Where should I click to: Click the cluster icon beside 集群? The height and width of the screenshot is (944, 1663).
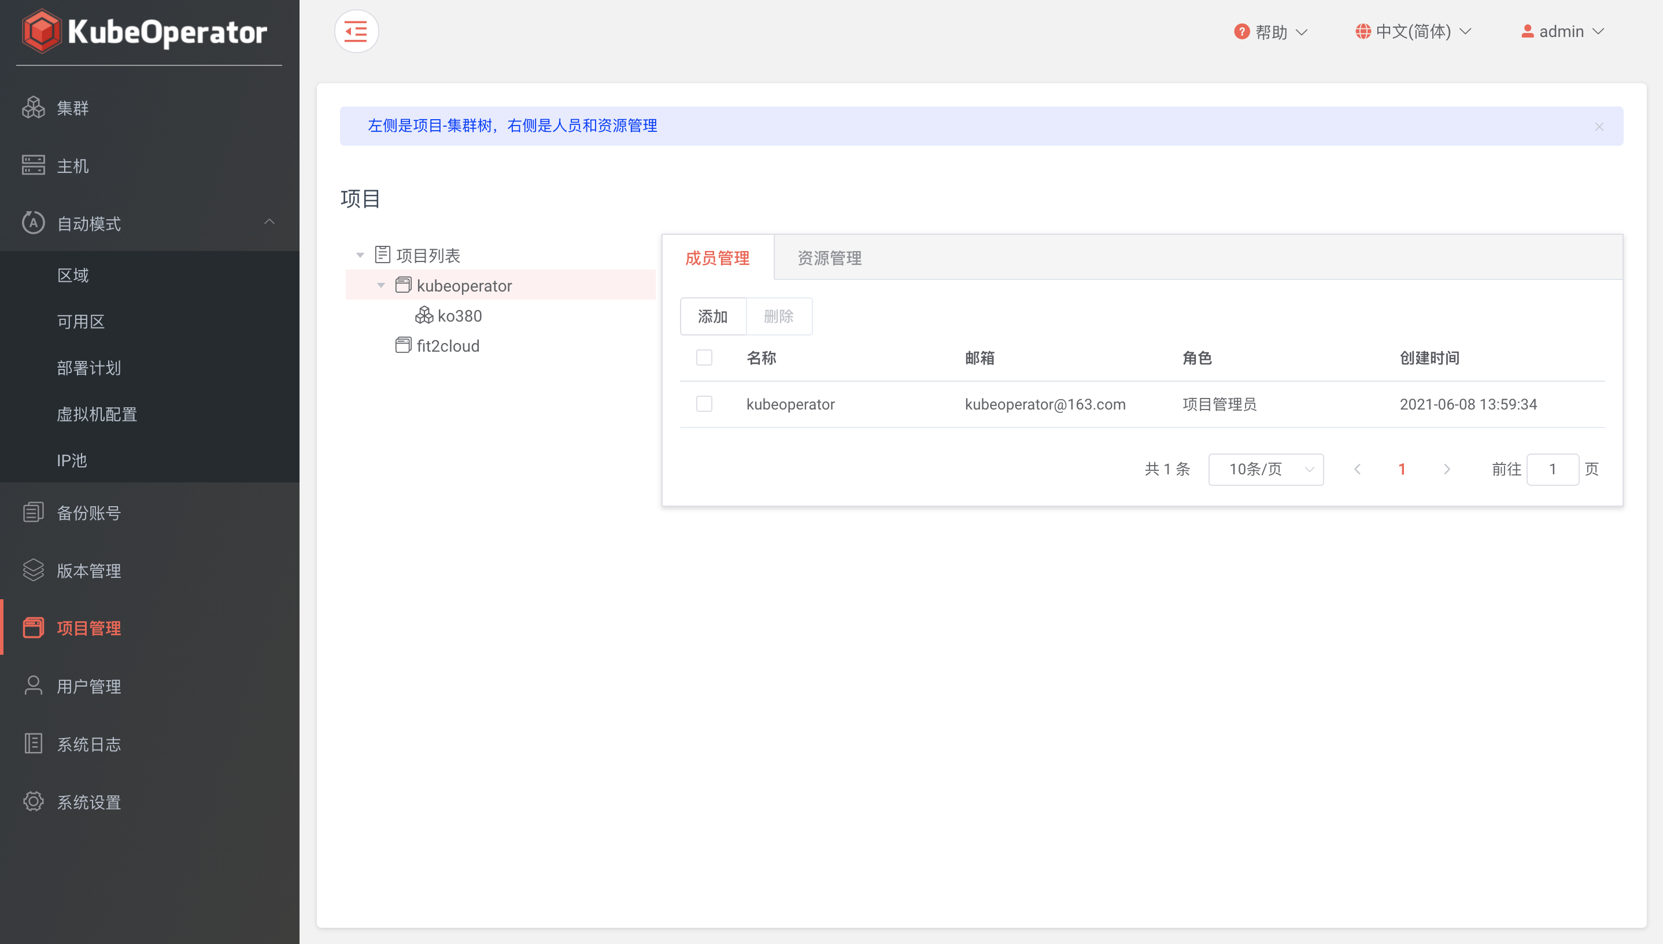click(33, 108)
